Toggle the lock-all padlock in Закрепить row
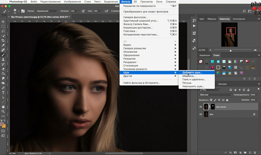Screen dimensions: 261x155 click(227, 100)
